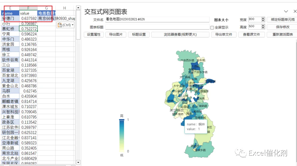Select the cell containing 南京北站

point(10,153)
